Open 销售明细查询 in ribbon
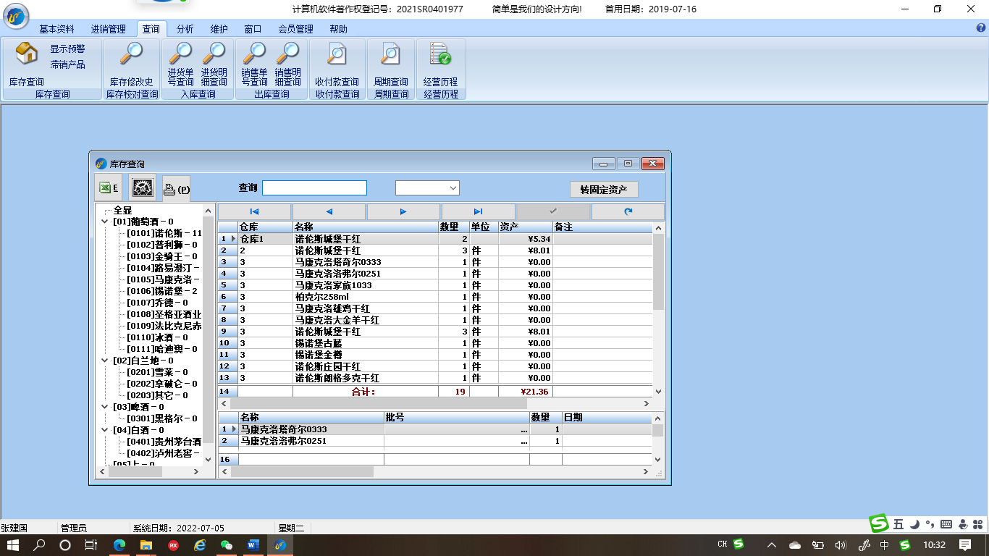 tap(287, 54)
